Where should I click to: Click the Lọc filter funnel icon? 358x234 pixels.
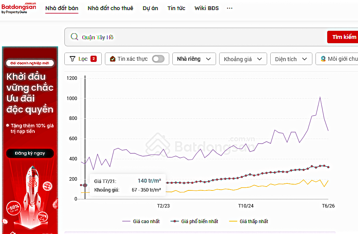tap(73, 59)
